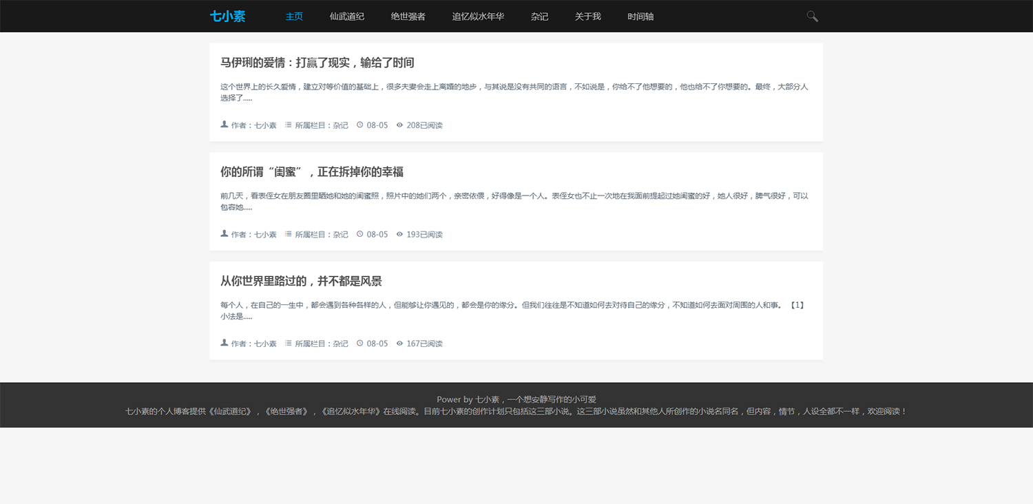Click date 08-05 in 马伊琍 post
This screenshot has height=504, width=1033.
click(x=377, y=125)
